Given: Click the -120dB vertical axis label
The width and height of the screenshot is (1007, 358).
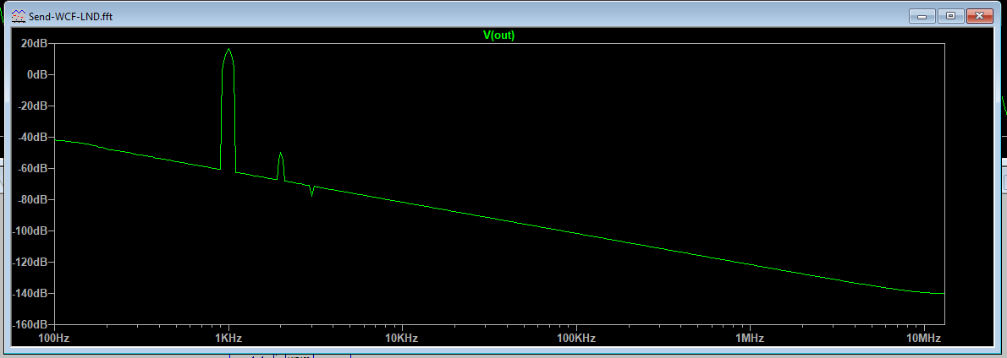Looking at the screenshot, I should pyautogui.click(x=30, y=262).
